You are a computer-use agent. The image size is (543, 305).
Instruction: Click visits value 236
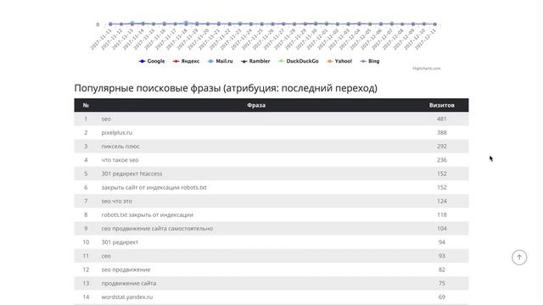pyautogui.click(x=441, y=160)
